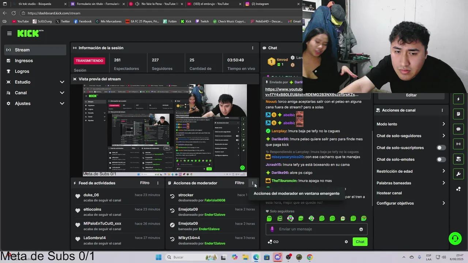Click the broadcast signal sidebar icon
The width and height of the screenshot is (468, 263).
[x=458, y=144]
